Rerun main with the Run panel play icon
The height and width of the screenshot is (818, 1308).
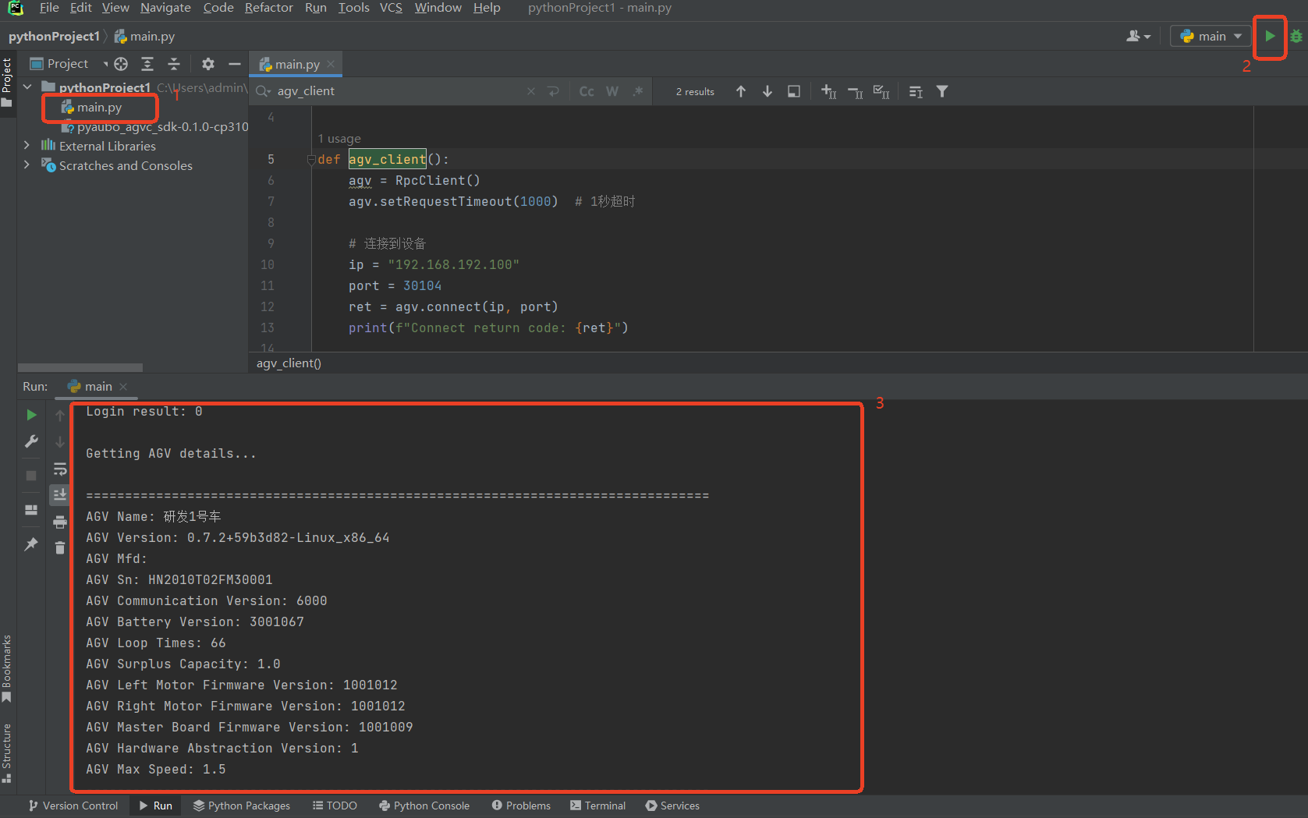click(31, 415)
